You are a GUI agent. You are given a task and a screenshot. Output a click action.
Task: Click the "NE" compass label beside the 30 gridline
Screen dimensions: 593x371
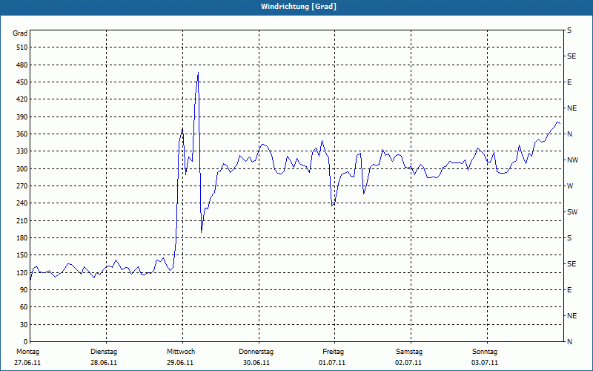coord(572,316)
